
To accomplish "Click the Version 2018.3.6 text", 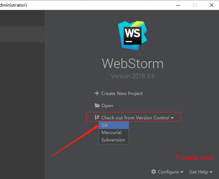I will [x=133, y=76].
